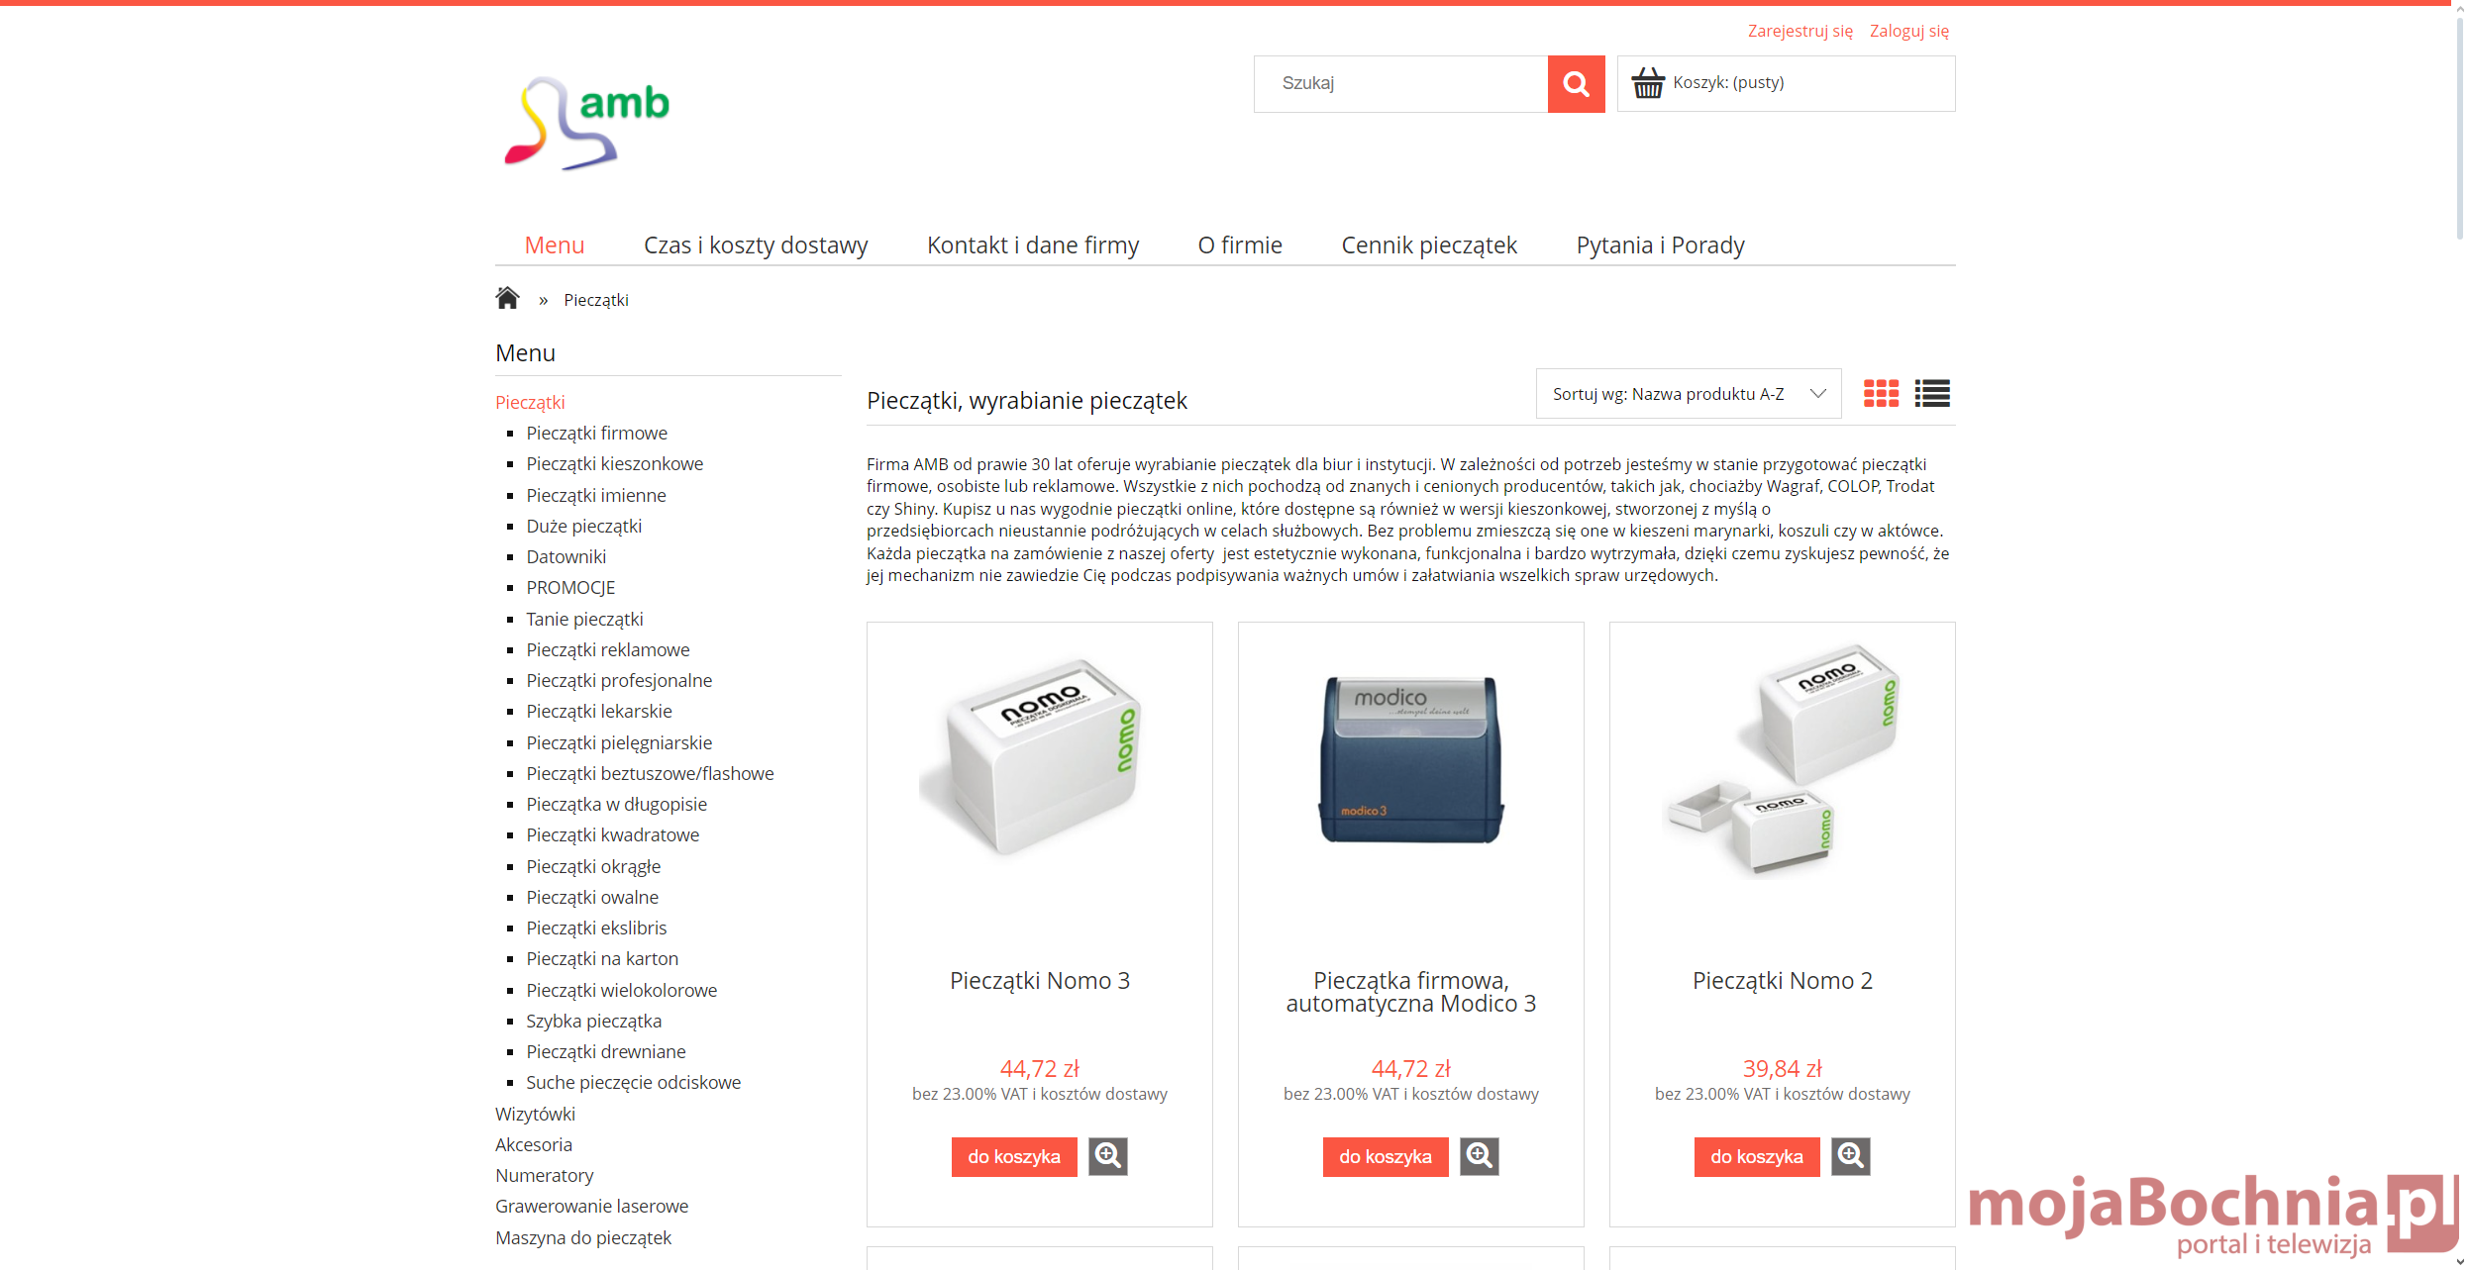Switch to grid view layout
The image size is (2469, 1270).
coord(1881,394)
